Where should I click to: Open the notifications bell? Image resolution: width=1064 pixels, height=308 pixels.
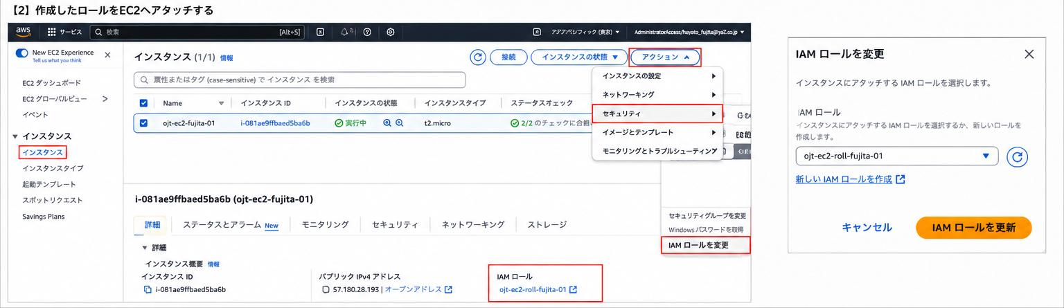345,32
